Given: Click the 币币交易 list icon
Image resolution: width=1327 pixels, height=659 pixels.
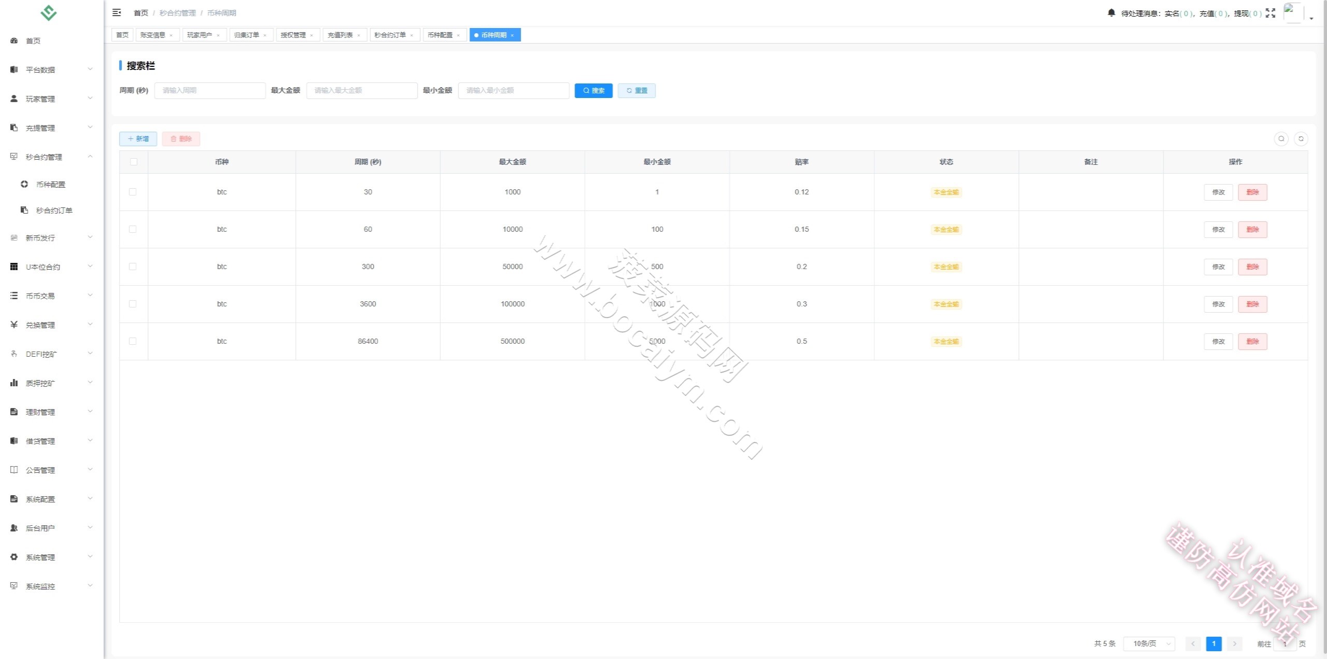Looking at the screenshot, I should click(x=14, y=296).
